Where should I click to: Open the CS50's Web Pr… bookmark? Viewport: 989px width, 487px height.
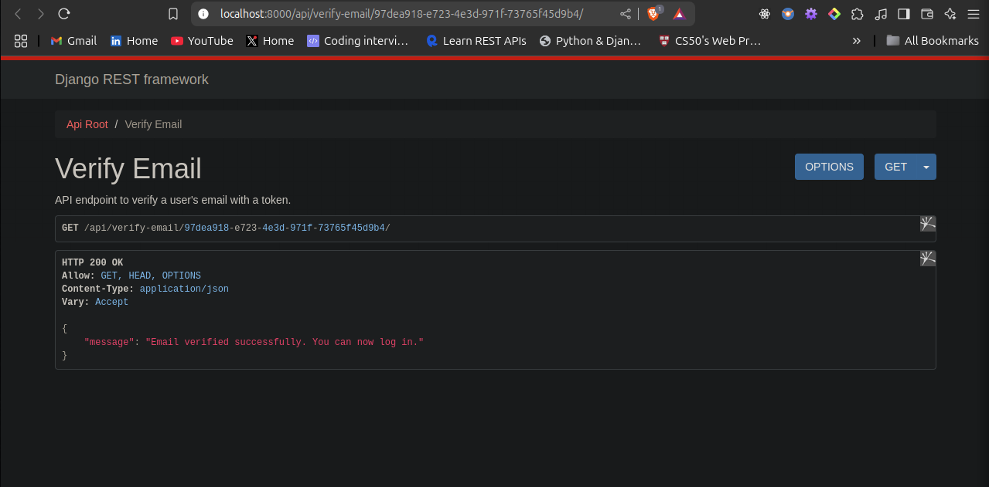pyautogui.click(x=710, y=41)
